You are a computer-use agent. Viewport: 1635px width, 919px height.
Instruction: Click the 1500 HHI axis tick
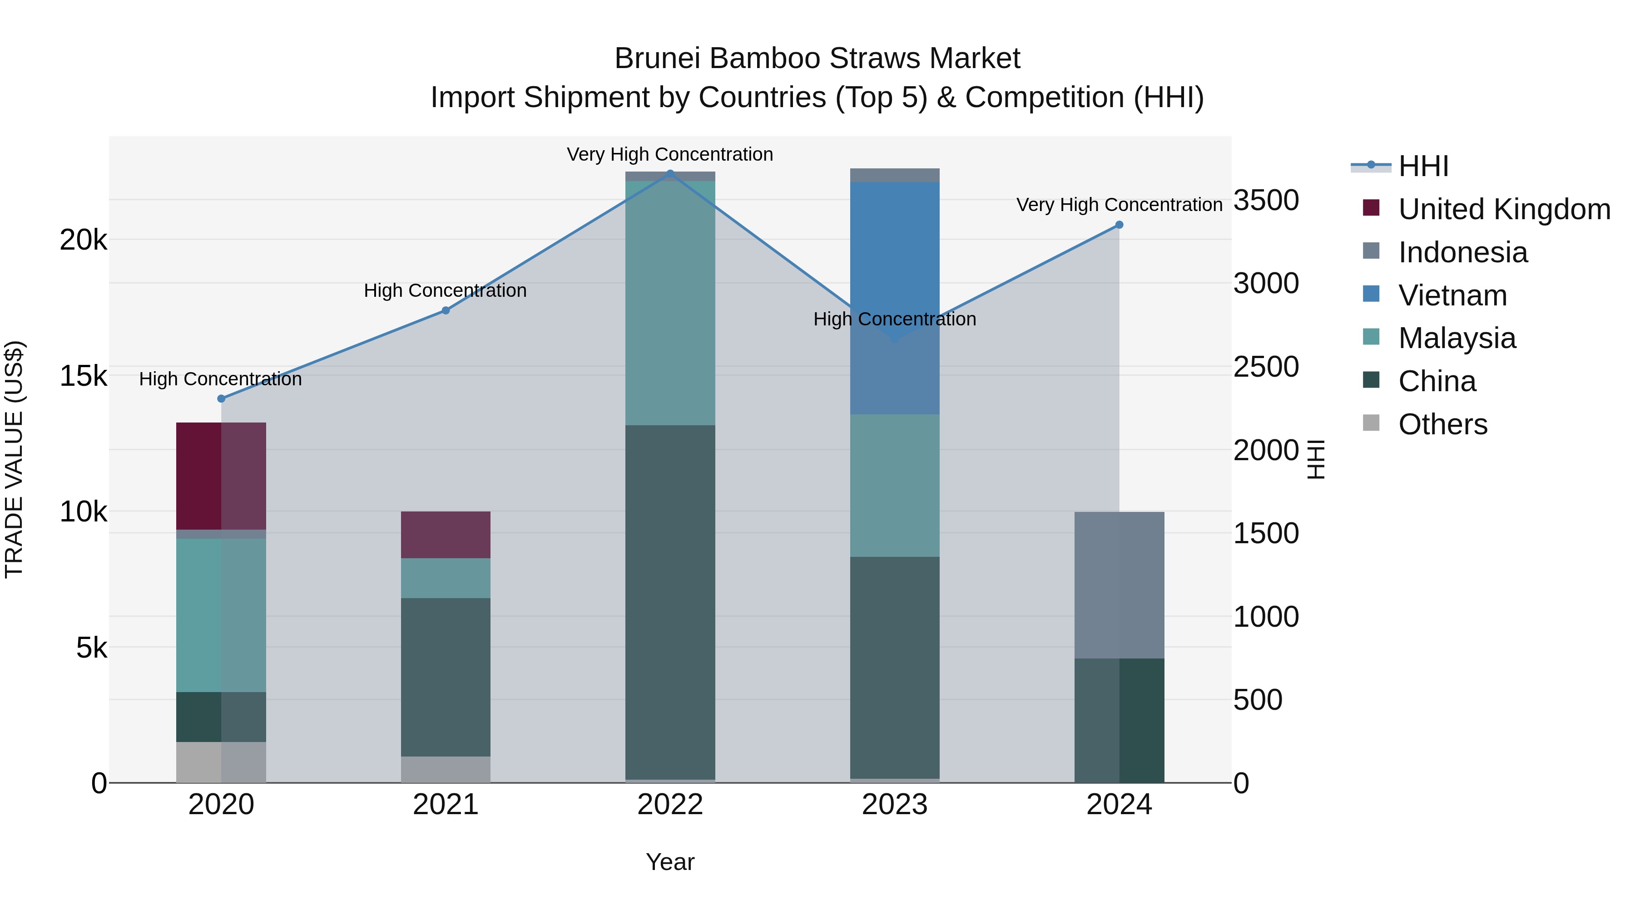[x=1266, y=533]
